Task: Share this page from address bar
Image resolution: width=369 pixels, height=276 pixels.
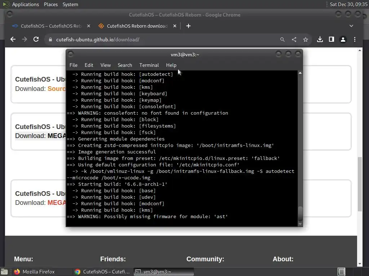Action: click(294, 40)
